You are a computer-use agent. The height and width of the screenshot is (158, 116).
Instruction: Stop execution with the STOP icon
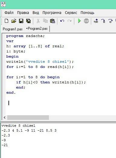86,21
